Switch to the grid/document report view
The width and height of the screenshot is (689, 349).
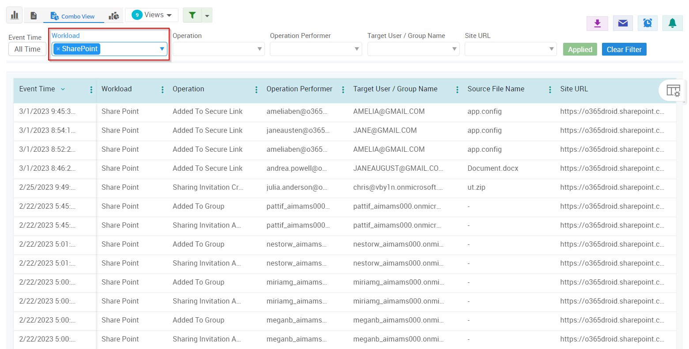pyautogui.click(x=34, y=15)
